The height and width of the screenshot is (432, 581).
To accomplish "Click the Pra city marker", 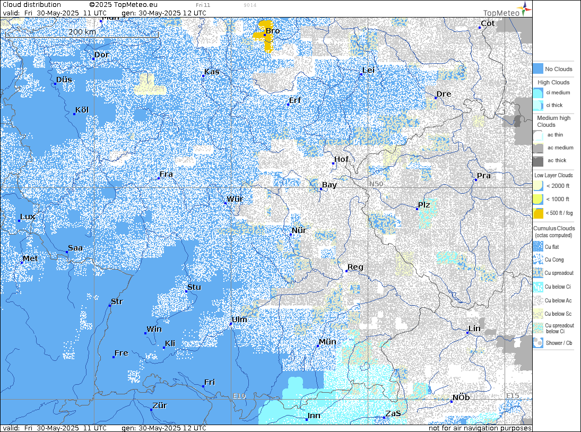I will pos(476,180).
